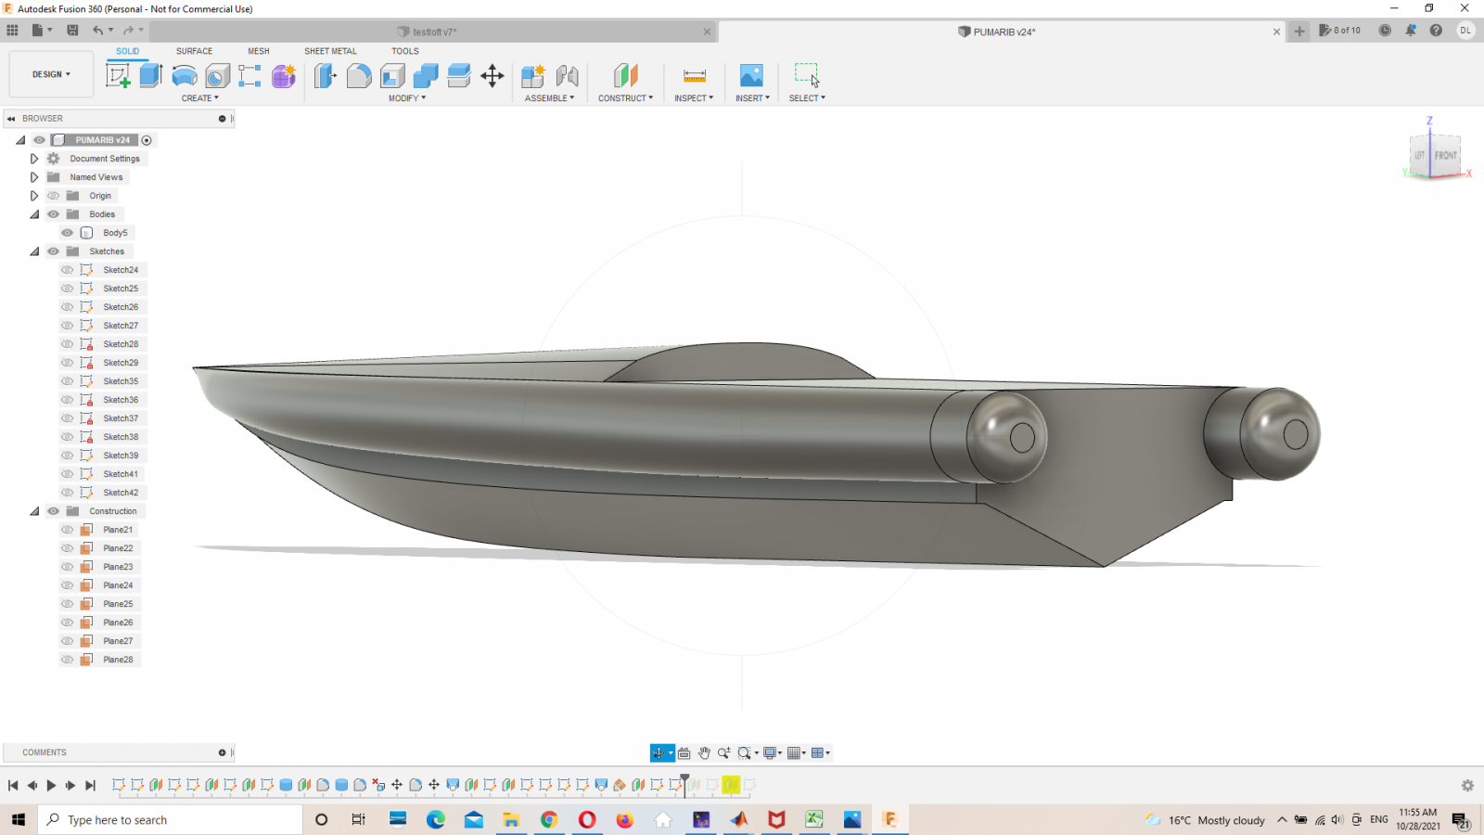1484x835 pixels.
Task: Open the data panel grid icon
Action: tap(12, 31)
